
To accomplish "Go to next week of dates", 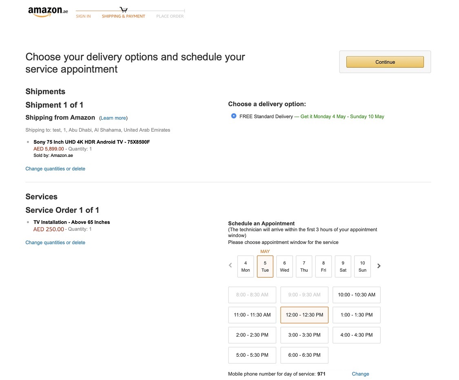I will 379,266.
